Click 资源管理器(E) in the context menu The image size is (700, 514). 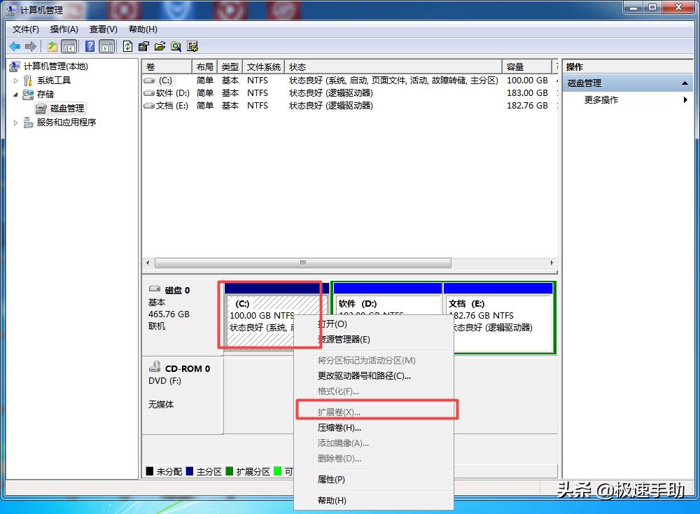click(x=339, y=340)
